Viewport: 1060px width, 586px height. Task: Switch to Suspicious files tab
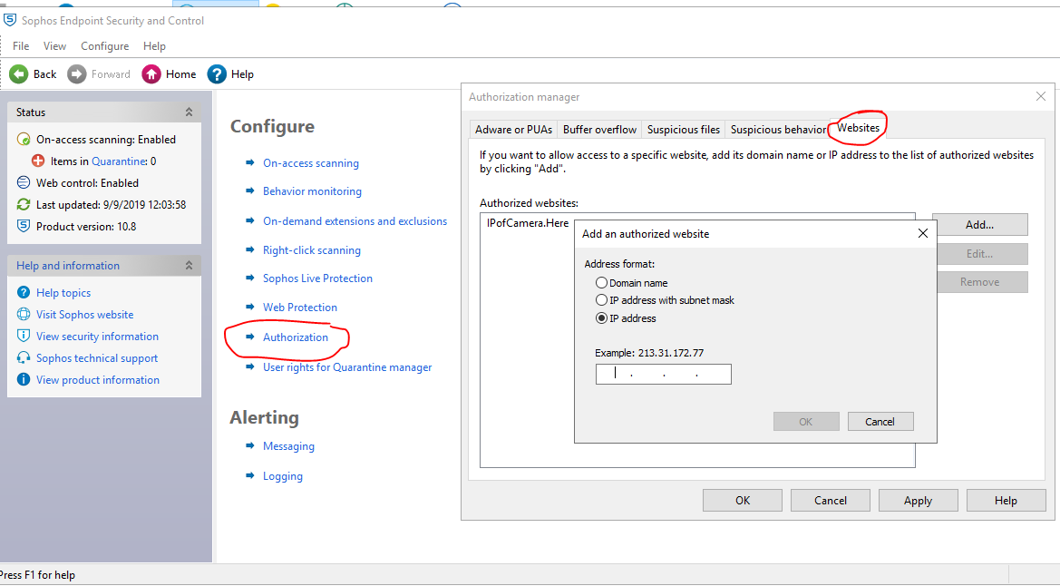pyautogui.click(x=684, y=129)
